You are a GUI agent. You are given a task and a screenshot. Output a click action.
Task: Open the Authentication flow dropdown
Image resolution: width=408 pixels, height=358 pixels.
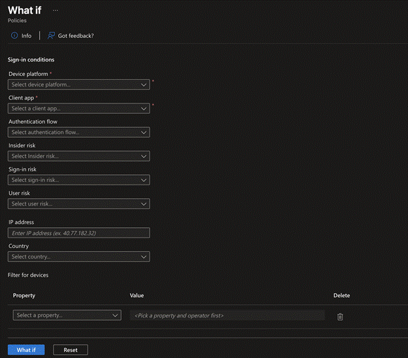click(x=78, y=132)
